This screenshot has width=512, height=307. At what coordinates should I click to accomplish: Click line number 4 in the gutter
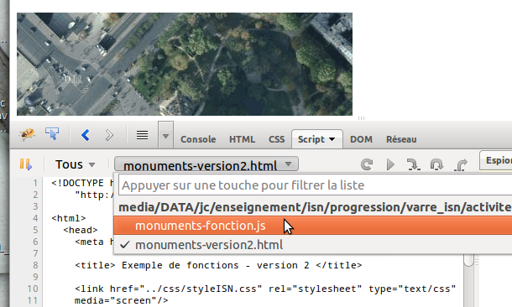[35, 218]
